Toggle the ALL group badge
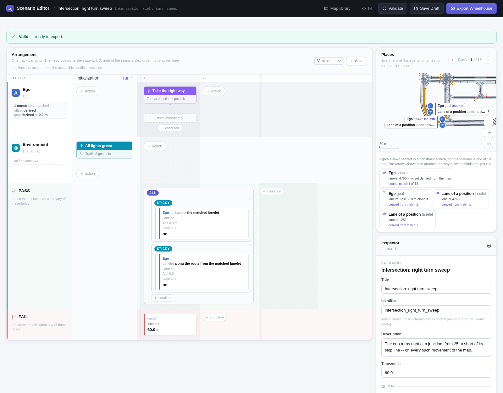 (x=152, y=193)
